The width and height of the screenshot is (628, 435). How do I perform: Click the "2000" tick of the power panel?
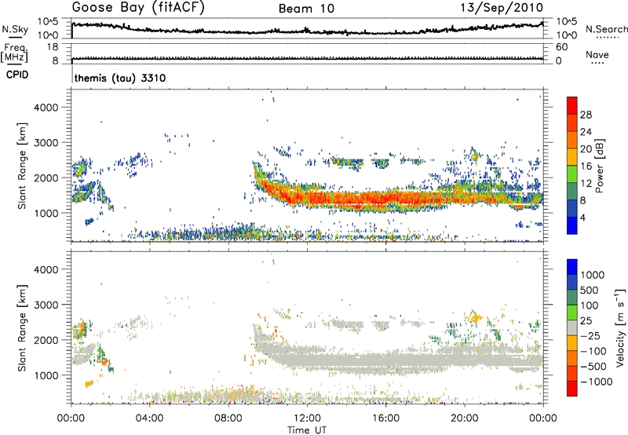click(46, 177)
